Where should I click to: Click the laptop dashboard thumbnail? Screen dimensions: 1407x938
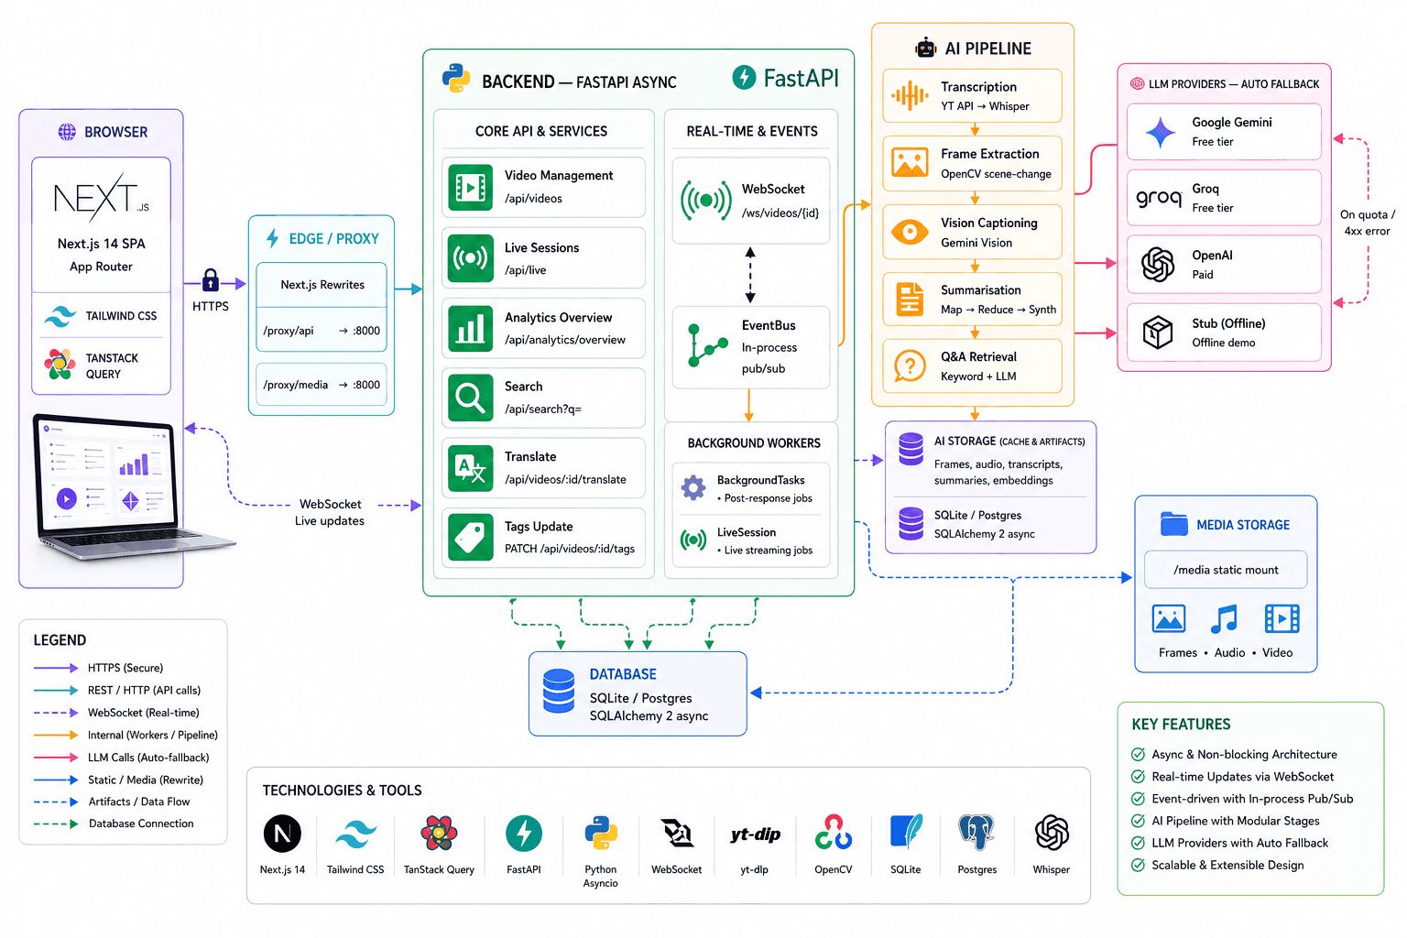pos(128,490)
